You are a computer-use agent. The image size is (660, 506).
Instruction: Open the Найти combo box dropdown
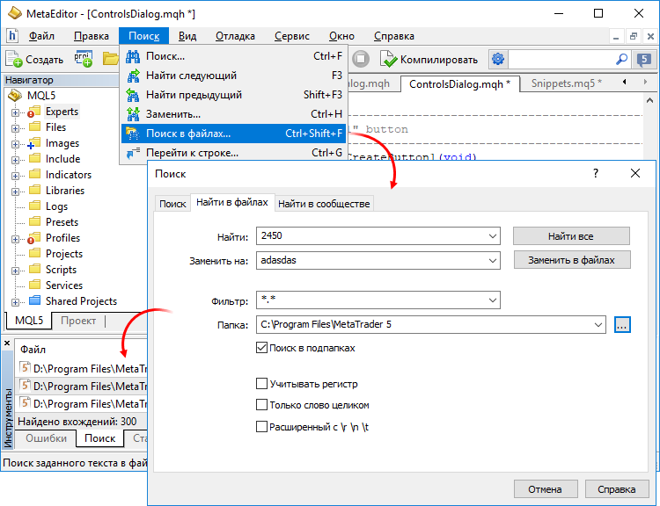493,236
